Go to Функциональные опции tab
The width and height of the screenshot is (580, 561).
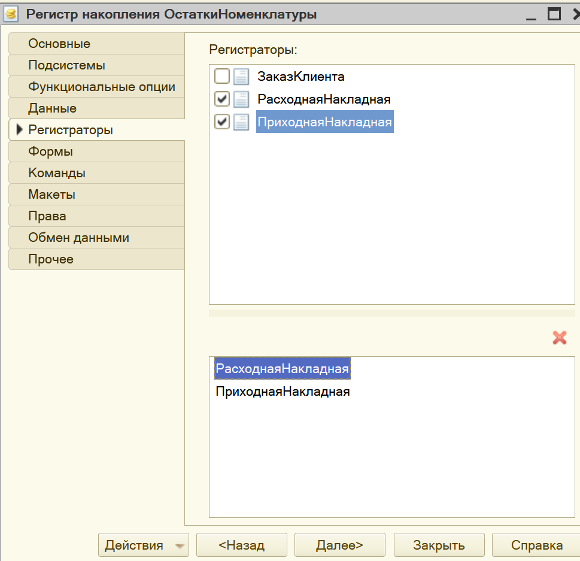pyautogui.click(x=96, y=87)
